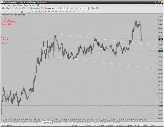The height and width of the screenshot is (127, 164).
Task: Launch MetaEditor with the yellow diamond icon
Action: (42, 8)
